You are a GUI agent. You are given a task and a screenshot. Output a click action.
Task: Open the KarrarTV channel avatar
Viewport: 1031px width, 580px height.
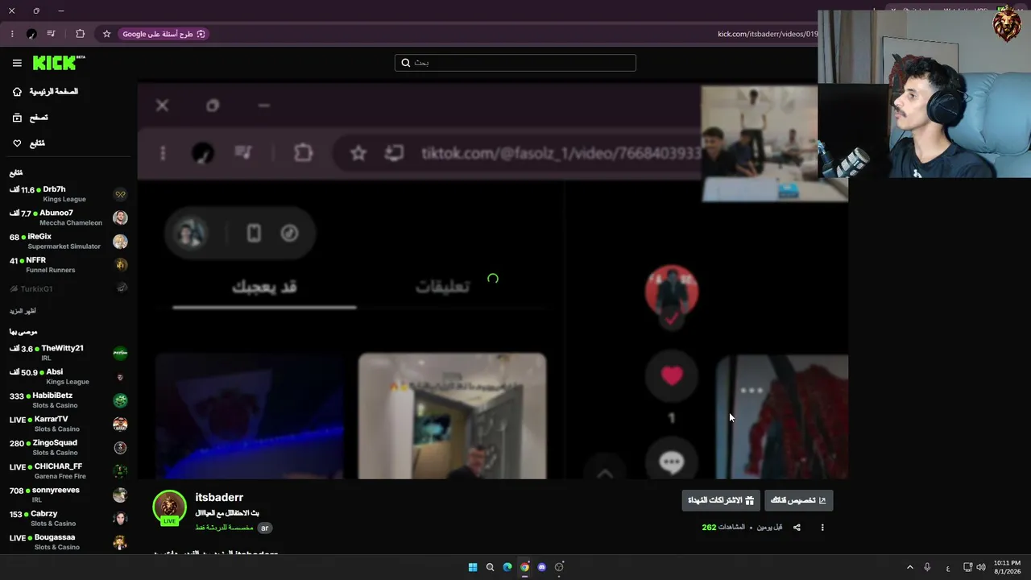[120, 424]
